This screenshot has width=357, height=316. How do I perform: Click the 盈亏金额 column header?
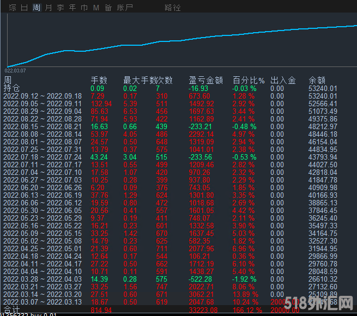(x=205, y=80)
